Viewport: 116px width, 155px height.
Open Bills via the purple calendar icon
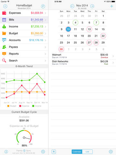(4, 20)
